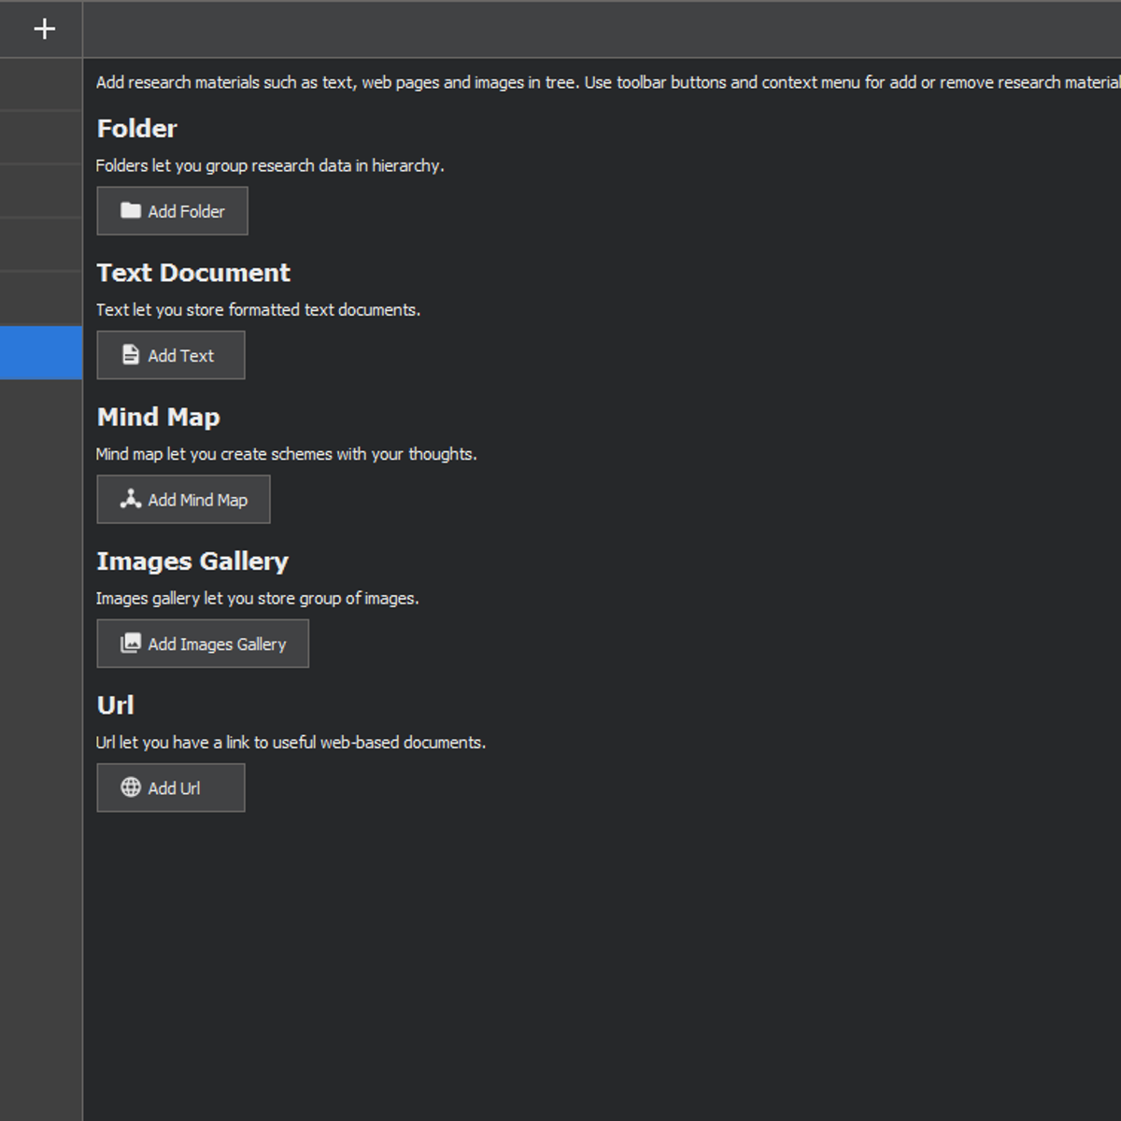Click the Url section heading

pyautogui.click(x=115, y=705)
